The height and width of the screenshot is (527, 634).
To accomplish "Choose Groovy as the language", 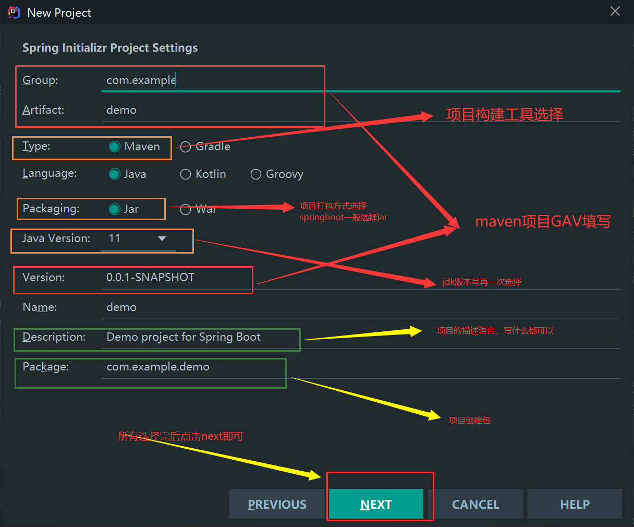I will [x=277, y=174].
